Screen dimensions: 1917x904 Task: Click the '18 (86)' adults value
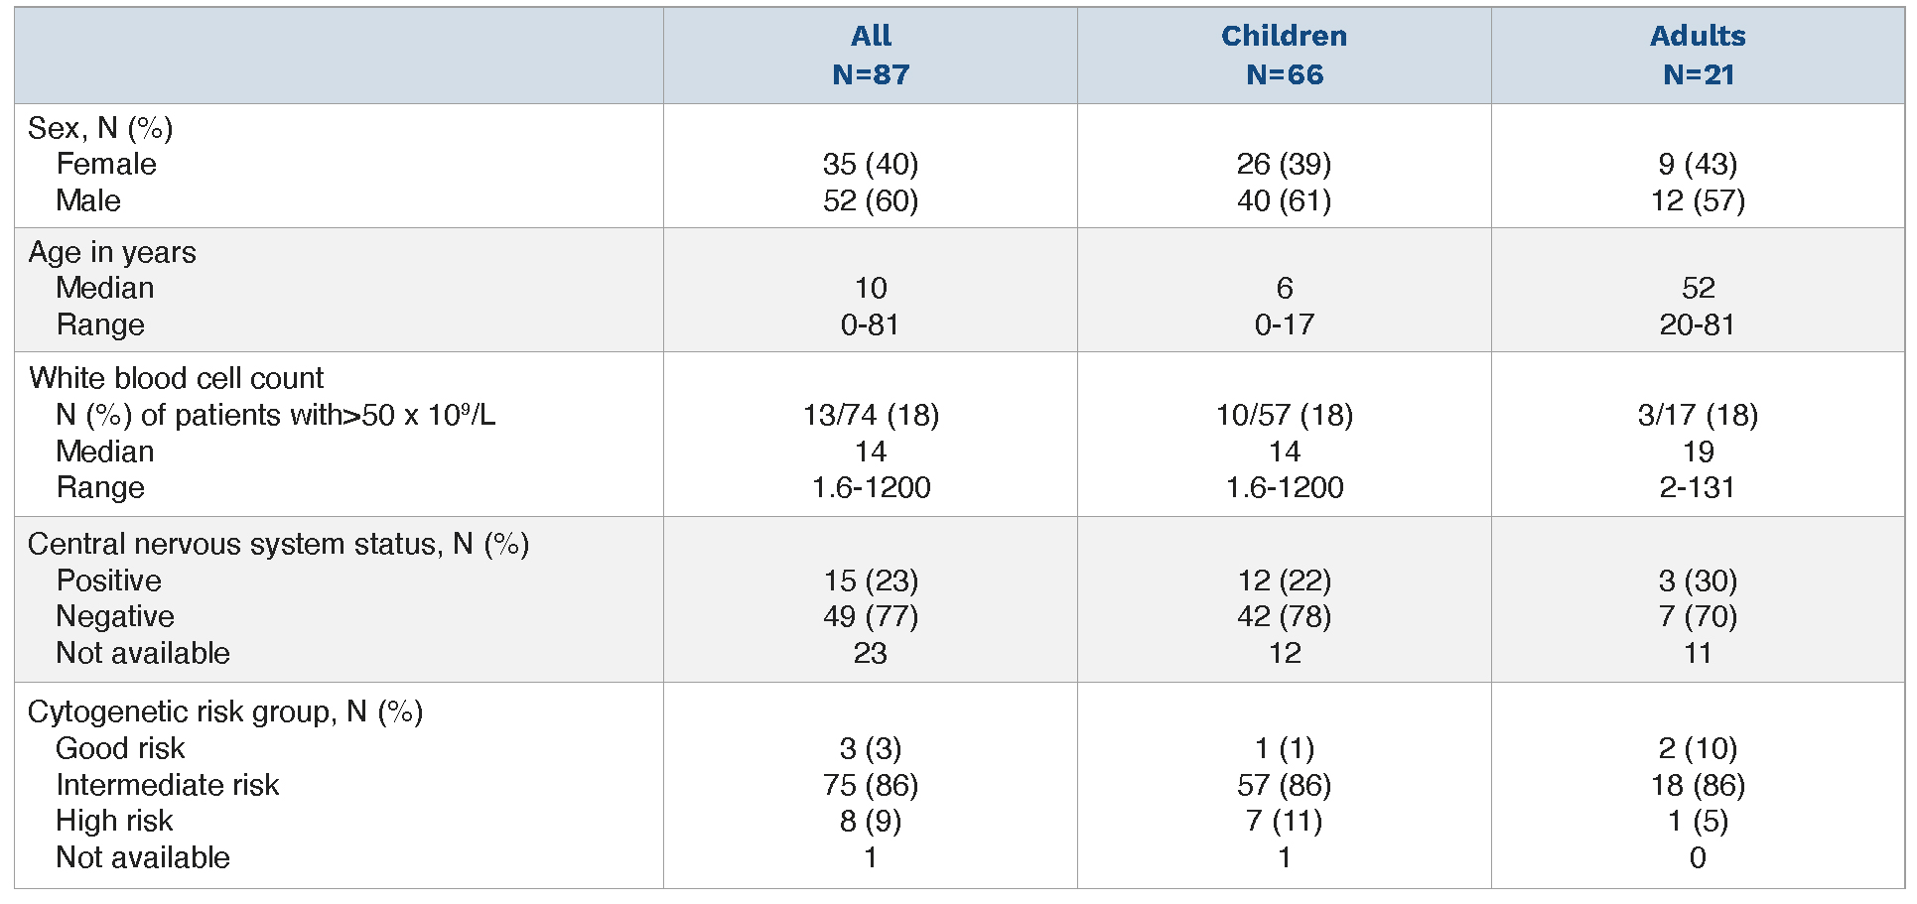[x=1698, y=785]
